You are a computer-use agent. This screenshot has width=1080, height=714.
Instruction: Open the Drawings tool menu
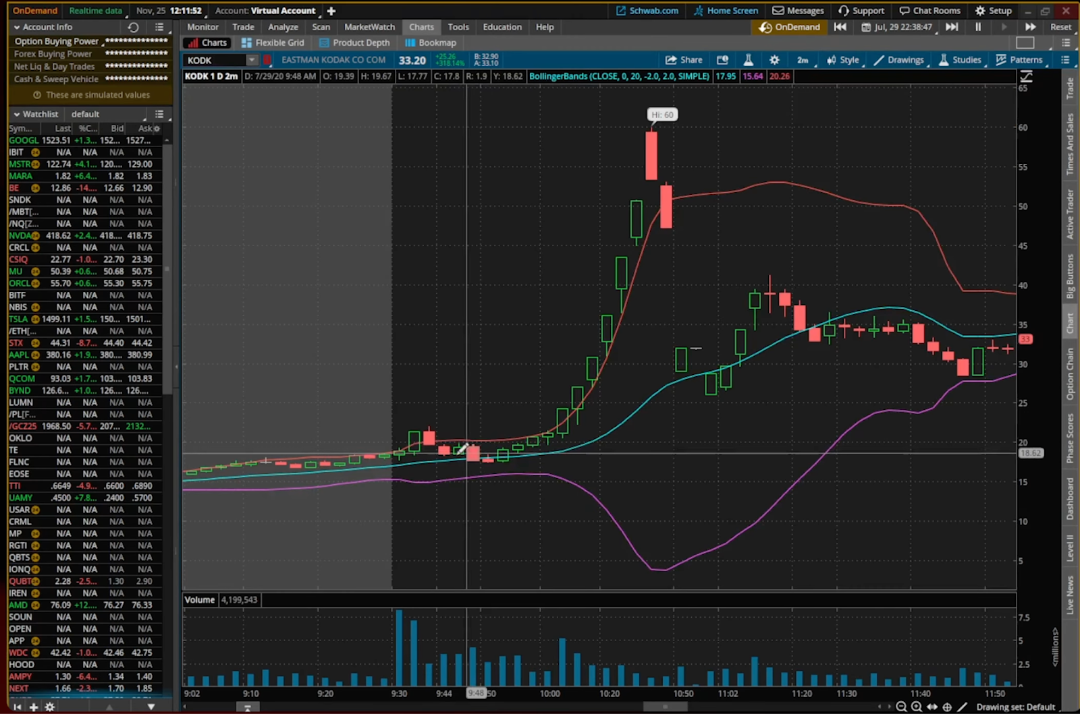898,60
